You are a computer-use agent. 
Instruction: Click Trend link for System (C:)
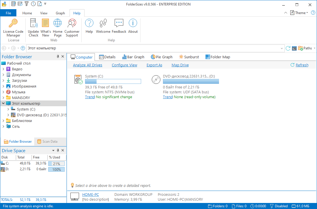(x=90, y=97)
